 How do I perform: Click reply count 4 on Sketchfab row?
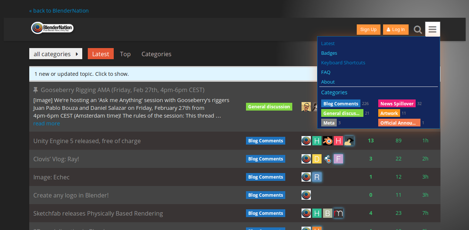[371, 213]
